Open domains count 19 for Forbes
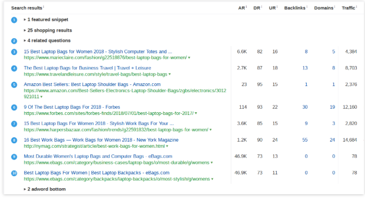This screenshot has height=206, width=365. [332, 107]
